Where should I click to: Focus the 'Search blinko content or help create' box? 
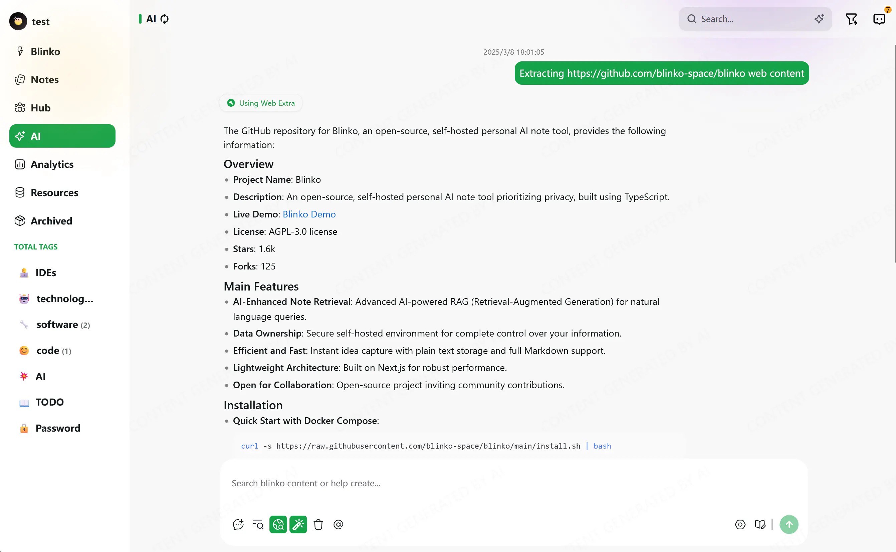(x=513, y=483)
